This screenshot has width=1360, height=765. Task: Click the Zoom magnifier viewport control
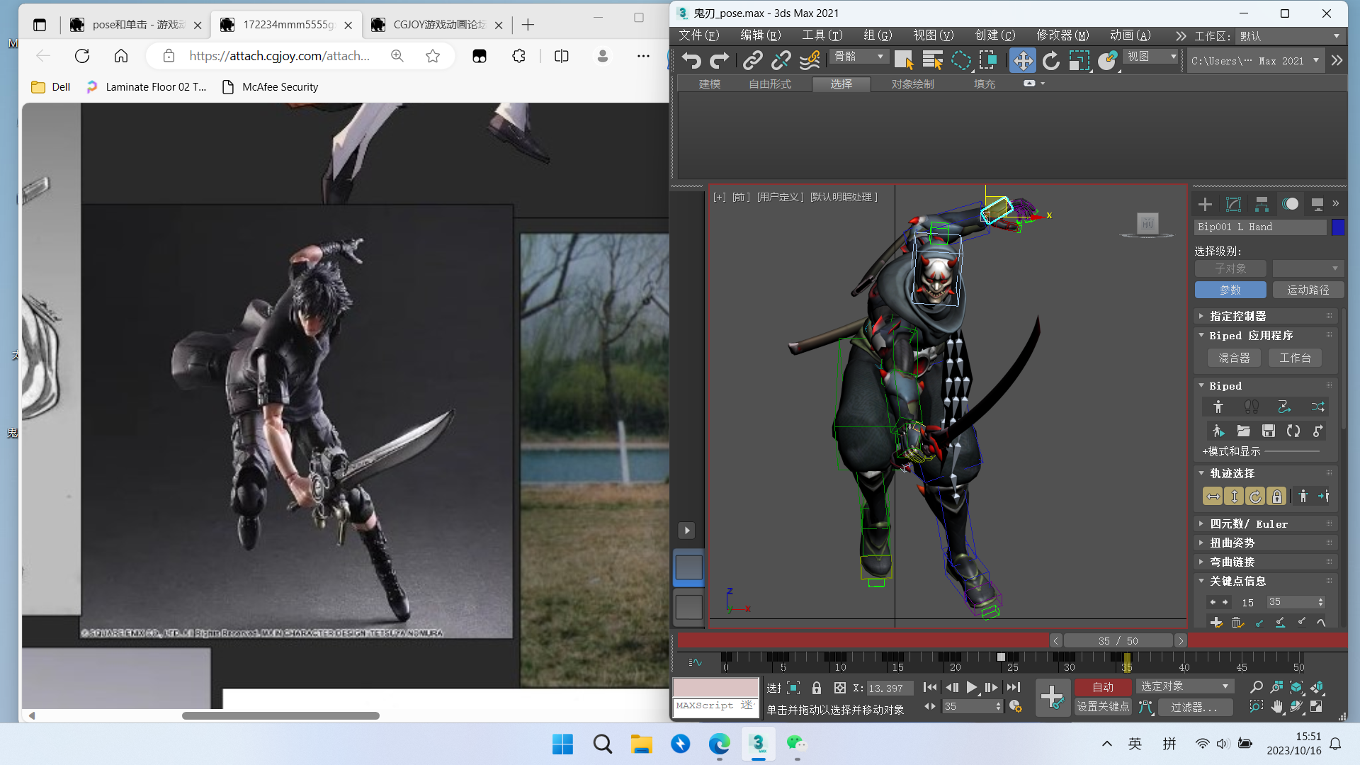pyautogui.click(x=1256, y=687)
